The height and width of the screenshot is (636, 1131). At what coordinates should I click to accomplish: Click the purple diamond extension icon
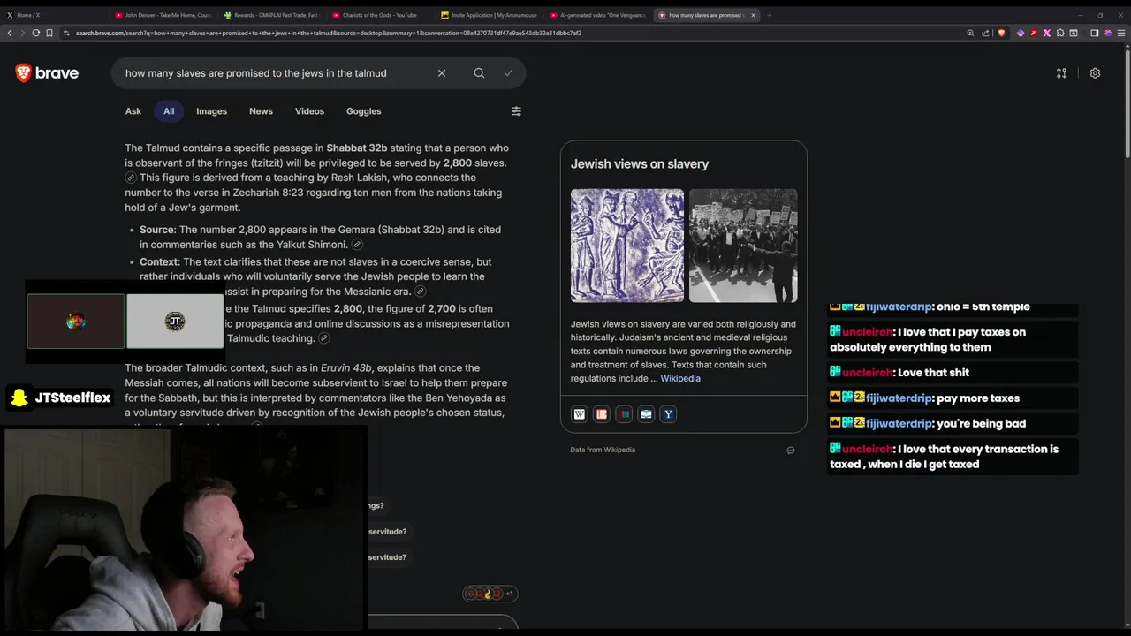click(x=1021, y=33)
